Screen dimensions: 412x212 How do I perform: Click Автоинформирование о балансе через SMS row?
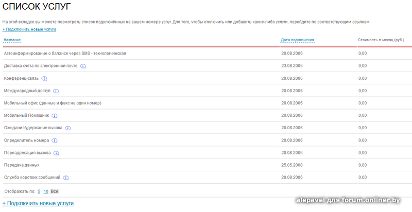point(65,54)
